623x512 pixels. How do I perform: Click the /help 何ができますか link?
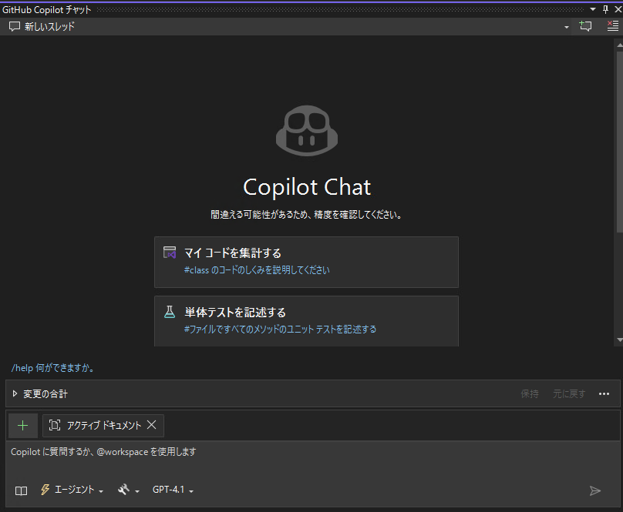click(53, 368)
